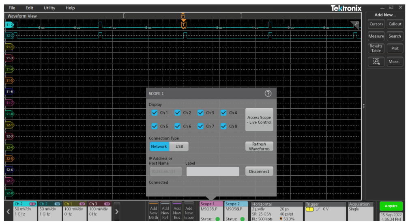Uncheck Ch 4 display checkbox
The width and height of the screenshot is (408, 224).
click(223, 113)
